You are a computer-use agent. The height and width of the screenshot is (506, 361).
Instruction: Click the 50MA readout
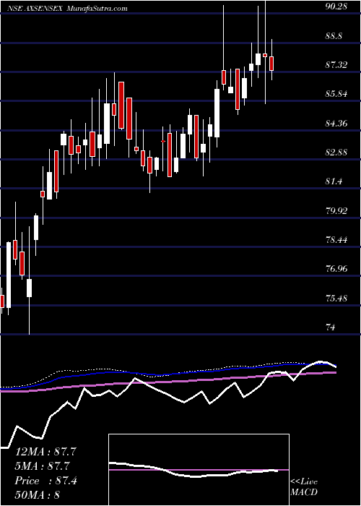click(x=38, y=495)
